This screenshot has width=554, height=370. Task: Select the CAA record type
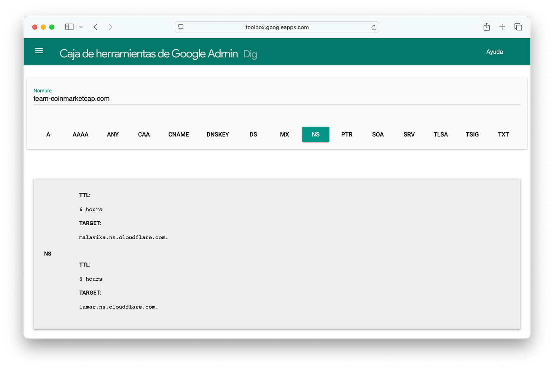[144, 135]
